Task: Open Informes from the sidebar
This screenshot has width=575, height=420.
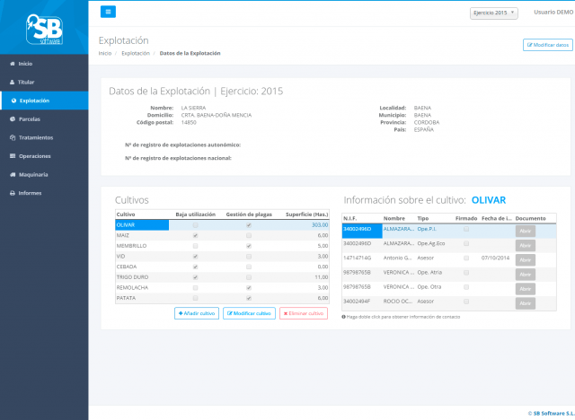Action: pos(30,193)
